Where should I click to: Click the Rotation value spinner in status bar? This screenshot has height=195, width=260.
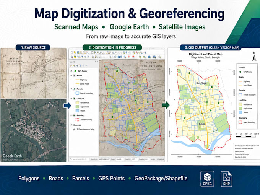[x=148, y=159]
